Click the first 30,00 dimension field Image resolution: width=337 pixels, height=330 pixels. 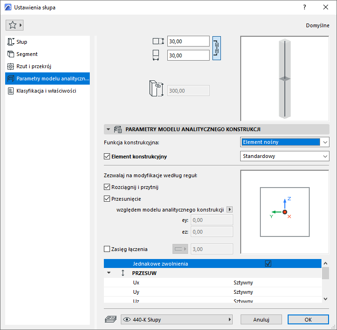click(x=188, y=41)
